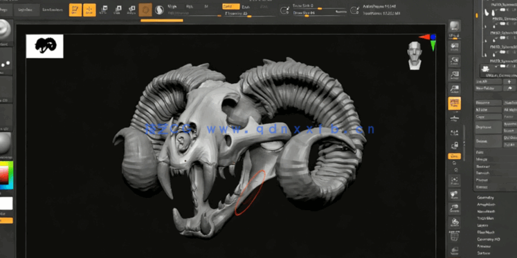Viewport: 517px width, 258px height.
Task: Click the subtool move-up arrow
Action: (x=510, y=82)
